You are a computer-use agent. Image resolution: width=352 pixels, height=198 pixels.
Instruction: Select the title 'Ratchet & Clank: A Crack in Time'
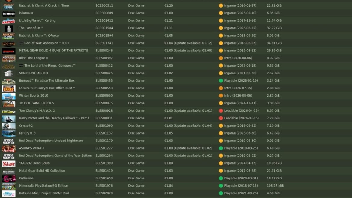[44, 5]
